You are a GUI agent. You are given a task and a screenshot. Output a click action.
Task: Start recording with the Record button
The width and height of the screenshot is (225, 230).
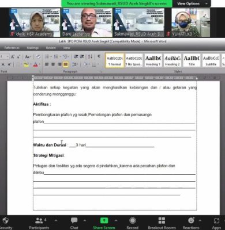click(132, 223)
